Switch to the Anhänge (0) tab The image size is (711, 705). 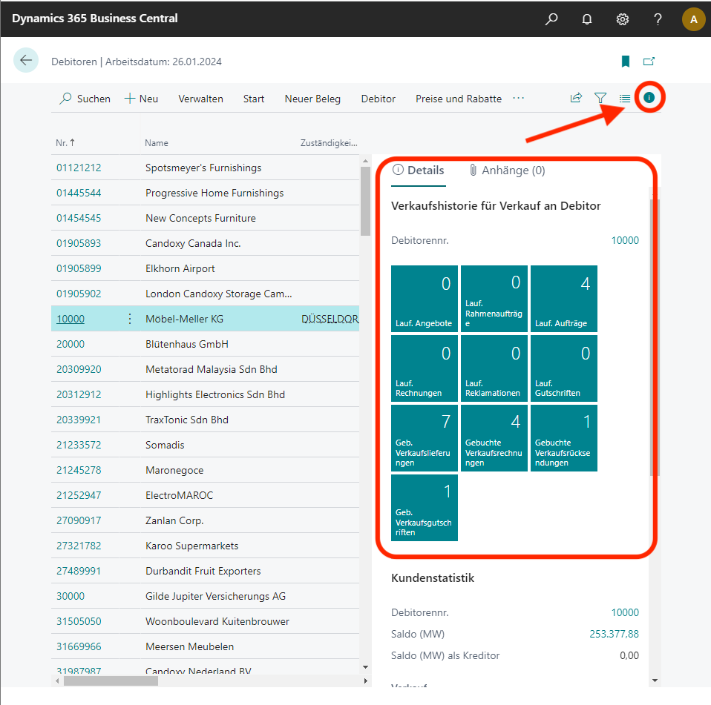(506, 171)
